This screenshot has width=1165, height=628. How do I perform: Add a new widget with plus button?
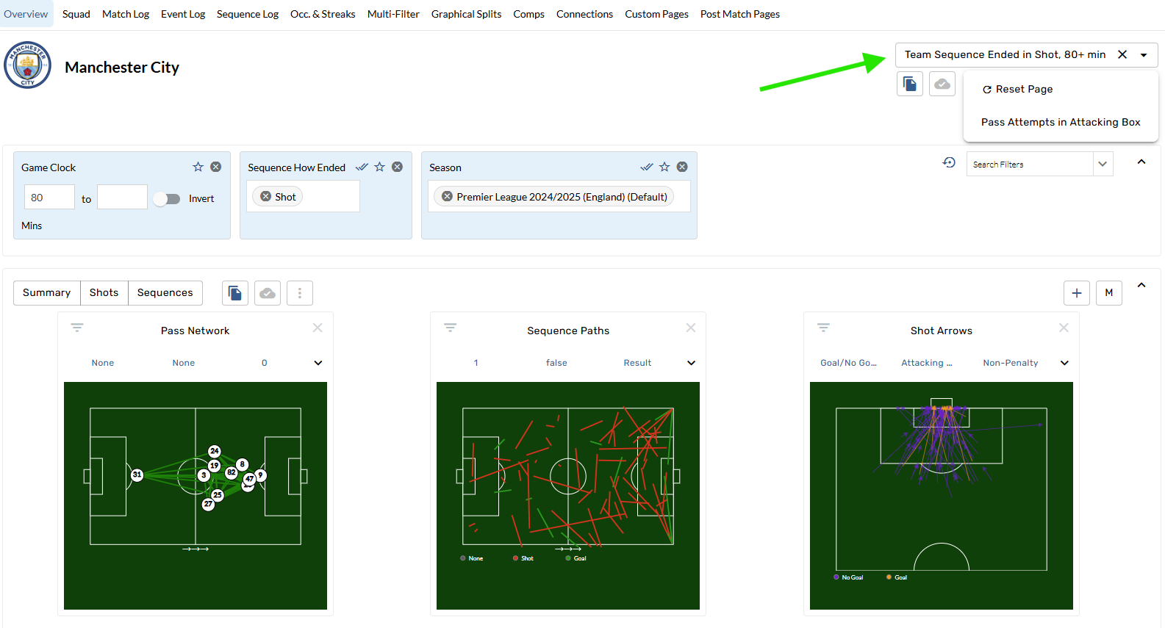pyautogui.click(x=1077, y=293)
